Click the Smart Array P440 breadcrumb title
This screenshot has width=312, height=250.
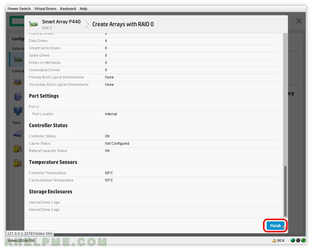(x=61, y=22)
